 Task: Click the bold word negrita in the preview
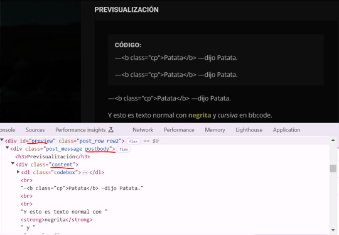(200, 115)
